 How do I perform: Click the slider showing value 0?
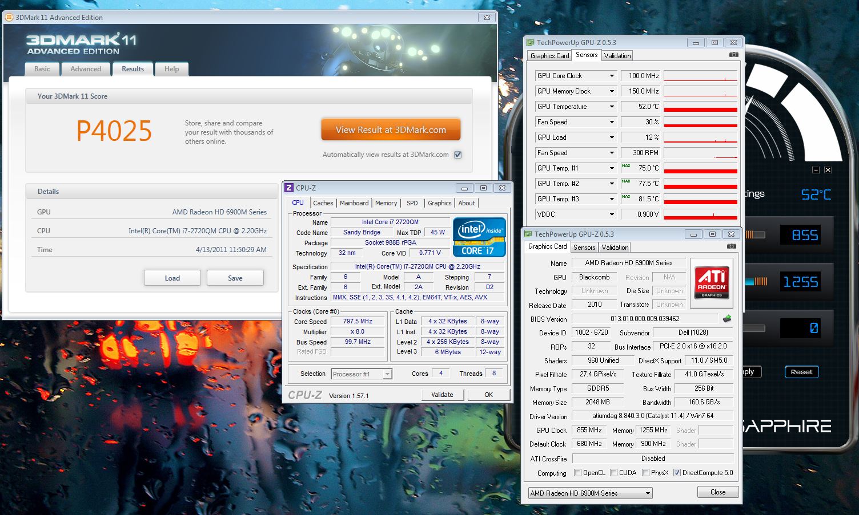coord(755,329)
